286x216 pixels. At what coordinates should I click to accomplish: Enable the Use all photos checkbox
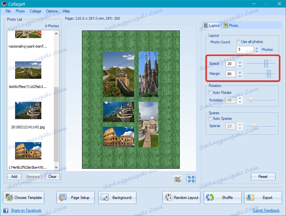[x=238, y=42]
